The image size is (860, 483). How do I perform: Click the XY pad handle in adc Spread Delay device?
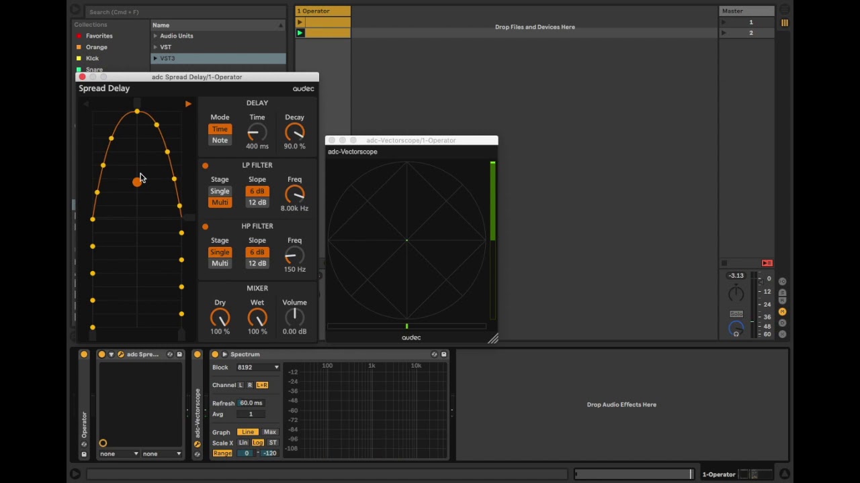click(103, 443)
